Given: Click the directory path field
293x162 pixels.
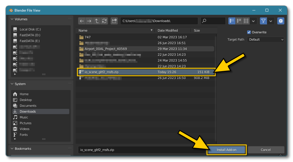Looking at the screenshot, I should pos(159,21).
